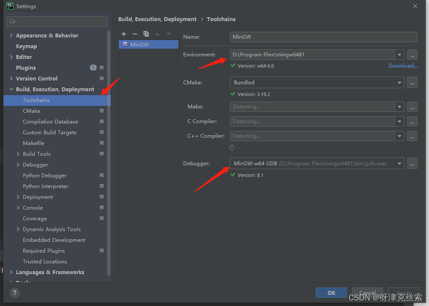Open the Make dropdown arrow
429x306 pixels.
(399, 107)
